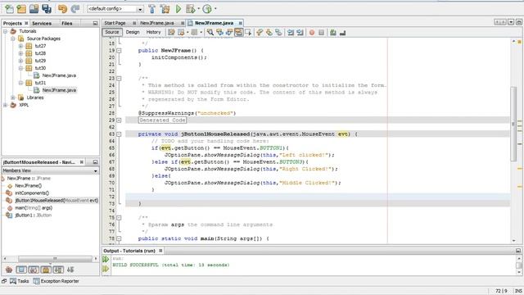Screen dimensions: 524x295
Task: Click the Undo arrow icon
Action: (x=62, y=9)
